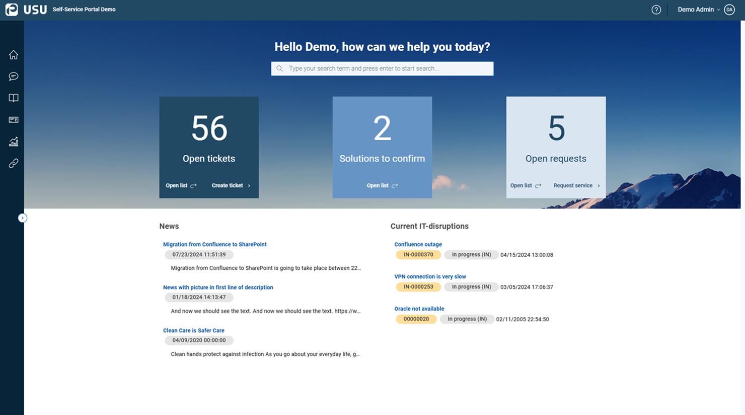Viewport: 745px width, 415px height.
Task: Open News with picture in first line article
Action: (218, 287)
